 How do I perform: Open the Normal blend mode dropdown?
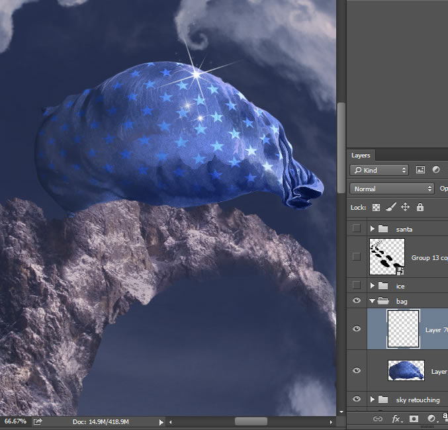click(392, 189)
